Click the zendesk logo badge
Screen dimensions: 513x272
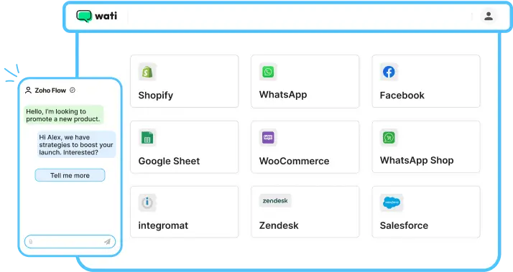(275, 201)
